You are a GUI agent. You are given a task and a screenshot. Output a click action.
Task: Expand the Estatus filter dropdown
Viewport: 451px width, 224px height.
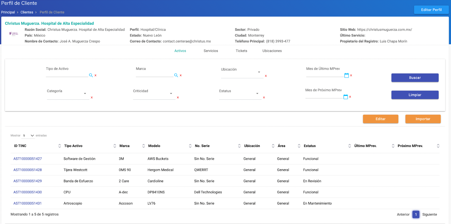(x=257, y=94)
